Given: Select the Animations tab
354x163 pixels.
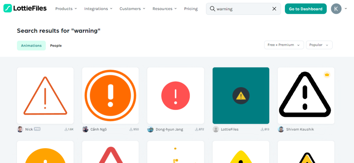Looking at the screenshot, I should 31,45.
